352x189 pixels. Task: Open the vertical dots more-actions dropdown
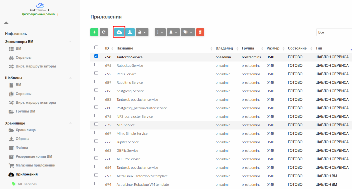160,32
